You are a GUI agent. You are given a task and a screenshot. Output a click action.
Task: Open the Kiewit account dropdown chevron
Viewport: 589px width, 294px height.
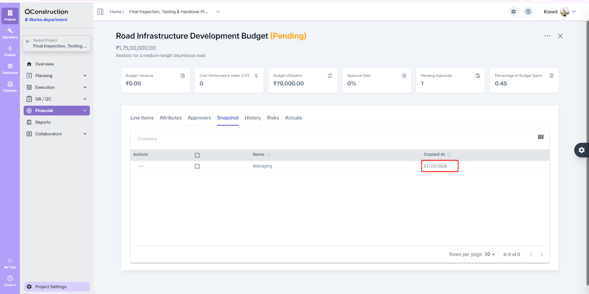pyautogui.click(x=574, y=12)
